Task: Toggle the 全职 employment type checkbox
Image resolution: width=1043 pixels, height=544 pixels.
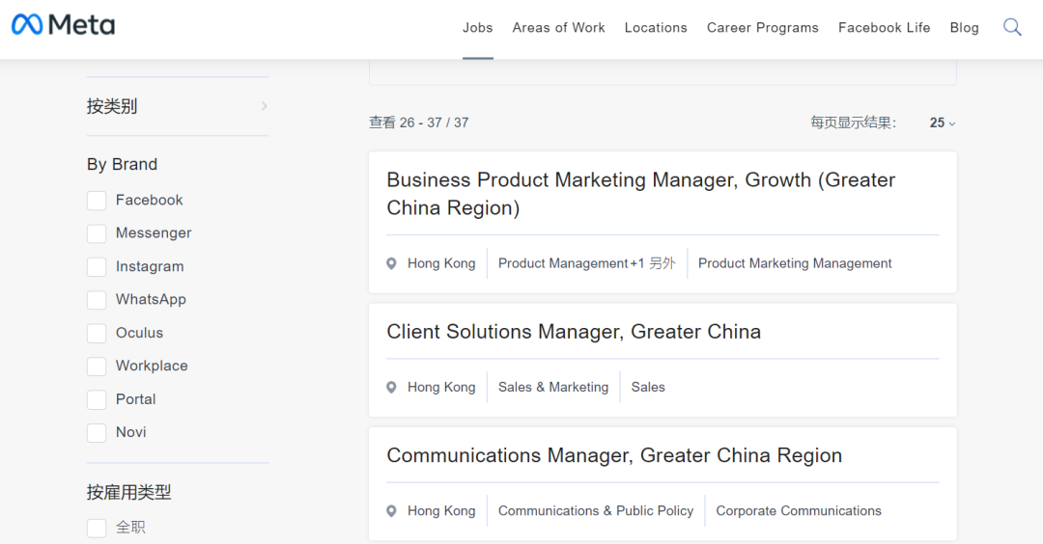Action: click(x=97, y=528)
